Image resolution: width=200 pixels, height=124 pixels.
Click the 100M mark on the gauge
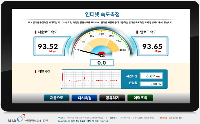point(123,50)
